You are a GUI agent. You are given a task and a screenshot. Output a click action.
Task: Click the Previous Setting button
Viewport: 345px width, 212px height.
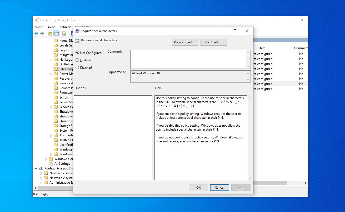185,42
